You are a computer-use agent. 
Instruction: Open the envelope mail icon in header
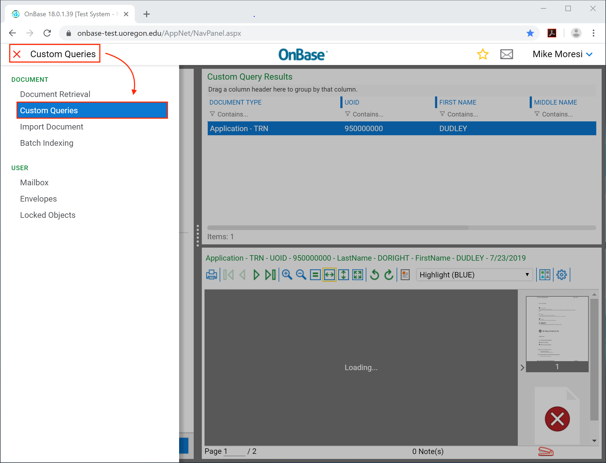tap(506, 54)
